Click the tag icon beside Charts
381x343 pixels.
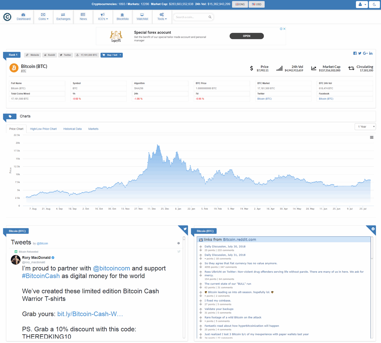coord(10,116)
